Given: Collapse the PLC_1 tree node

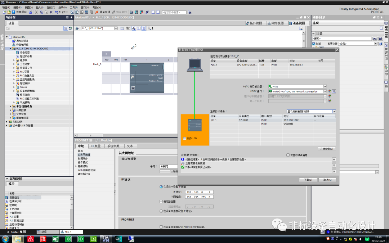Looking at the screenshot, I should click(x=10, y=48).
